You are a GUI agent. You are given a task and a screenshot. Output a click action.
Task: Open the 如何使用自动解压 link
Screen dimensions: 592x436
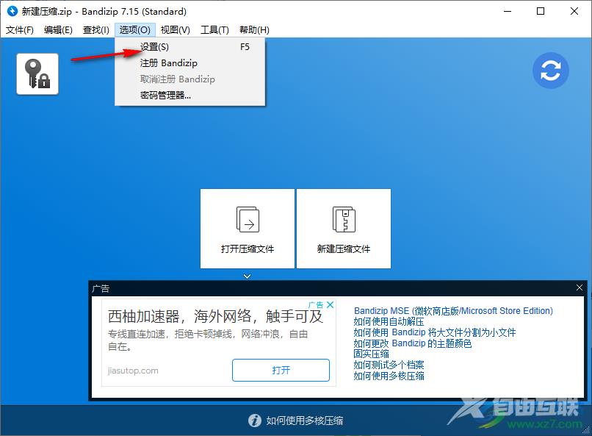coord(389,322)
